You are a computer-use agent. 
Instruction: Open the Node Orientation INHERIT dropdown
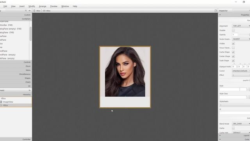(241, 39)
